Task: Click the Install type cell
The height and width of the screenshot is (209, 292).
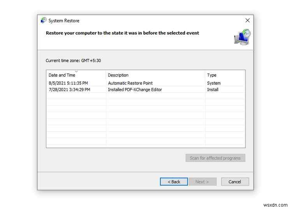Action: (213, 90)
